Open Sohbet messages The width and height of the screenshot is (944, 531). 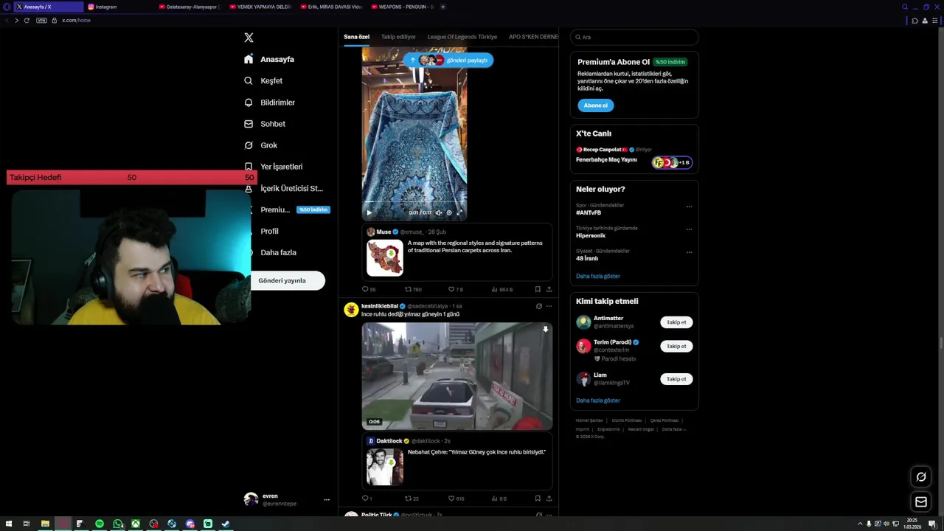(265, 124)
